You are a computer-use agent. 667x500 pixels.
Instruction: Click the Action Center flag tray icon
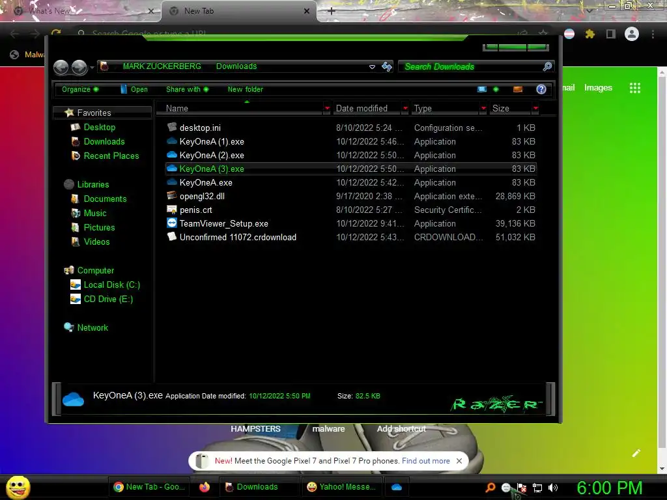[522, 488]
